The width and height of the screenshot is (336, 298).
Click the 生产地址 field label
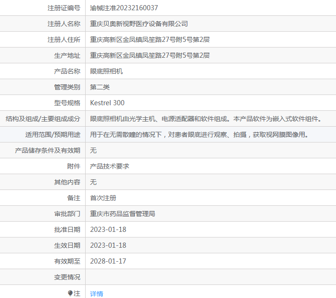(67, 55)
